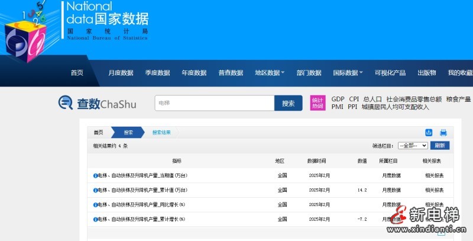
Task: Click 电梯、自动扶梯及升降机产量_当期值(万台) indicator
Action: [x=142, y=175]
